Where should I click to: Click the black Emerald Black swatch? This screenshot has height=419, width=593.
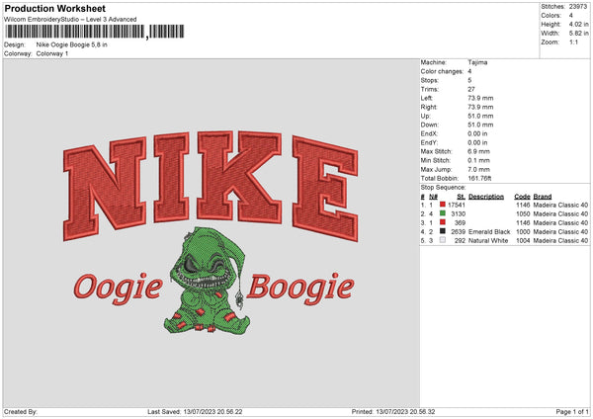tap(442, 231)
